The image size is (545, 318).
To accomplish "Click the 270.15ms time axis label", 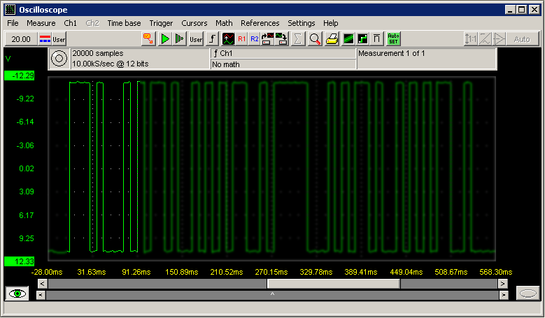I will coord(271,272).
